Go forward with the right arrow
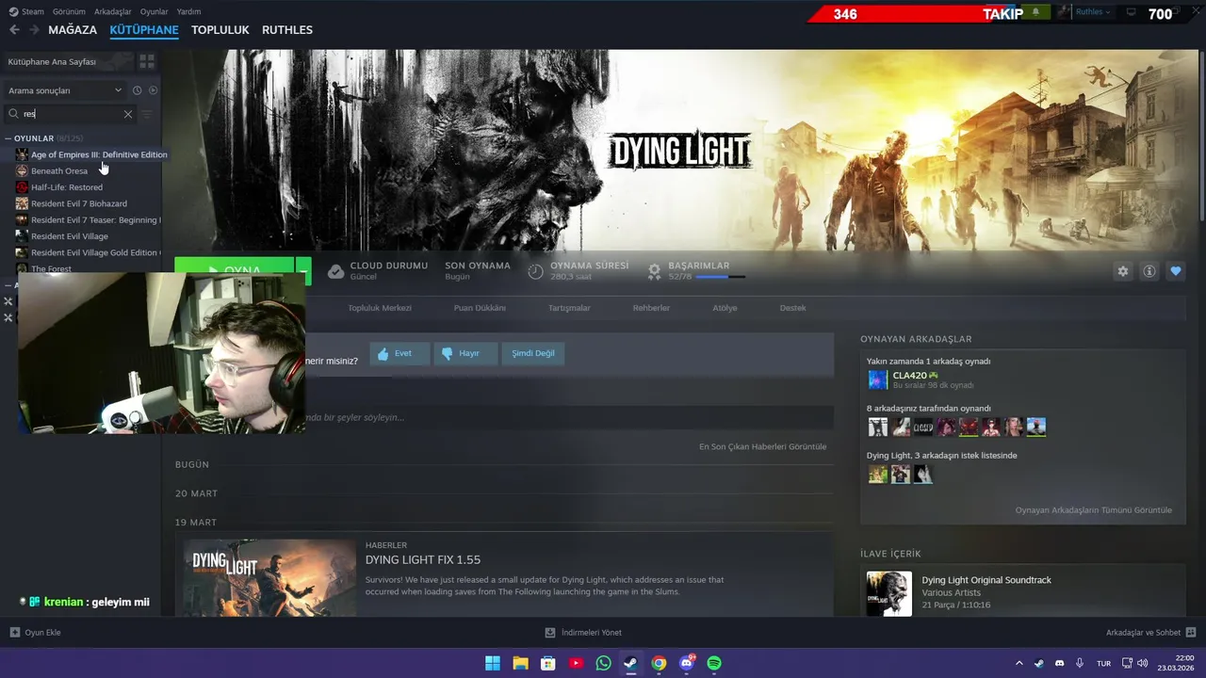The image size is (1206, 678). [x=34, y=30]
